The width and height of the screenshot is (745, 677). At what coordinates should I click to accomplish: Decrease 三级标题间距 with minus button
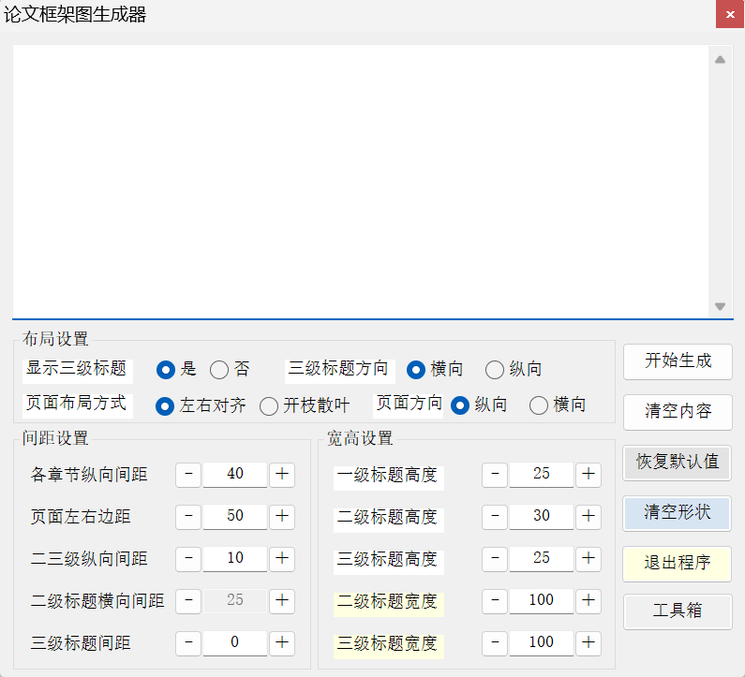pos(188,643)
